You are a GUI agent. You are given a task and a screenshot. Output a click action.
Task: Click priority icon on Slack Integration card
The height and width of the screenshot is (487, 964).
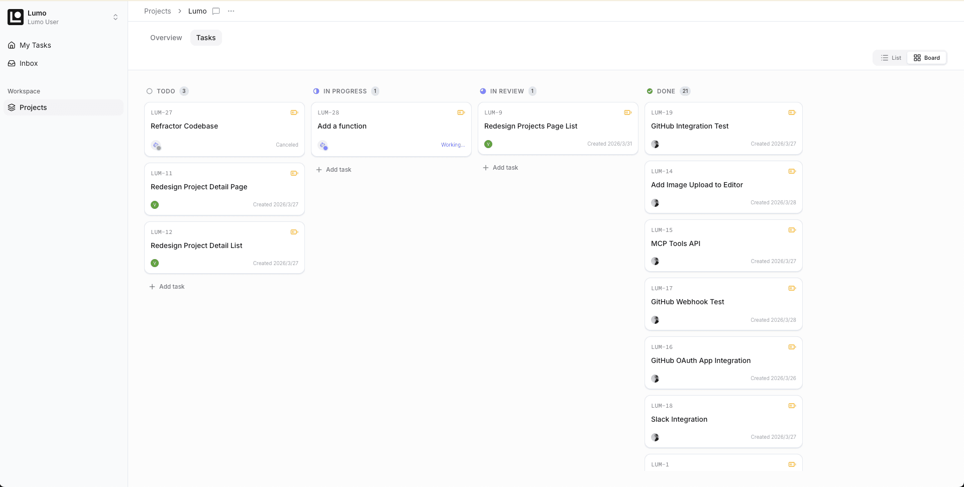click(792, 406)
